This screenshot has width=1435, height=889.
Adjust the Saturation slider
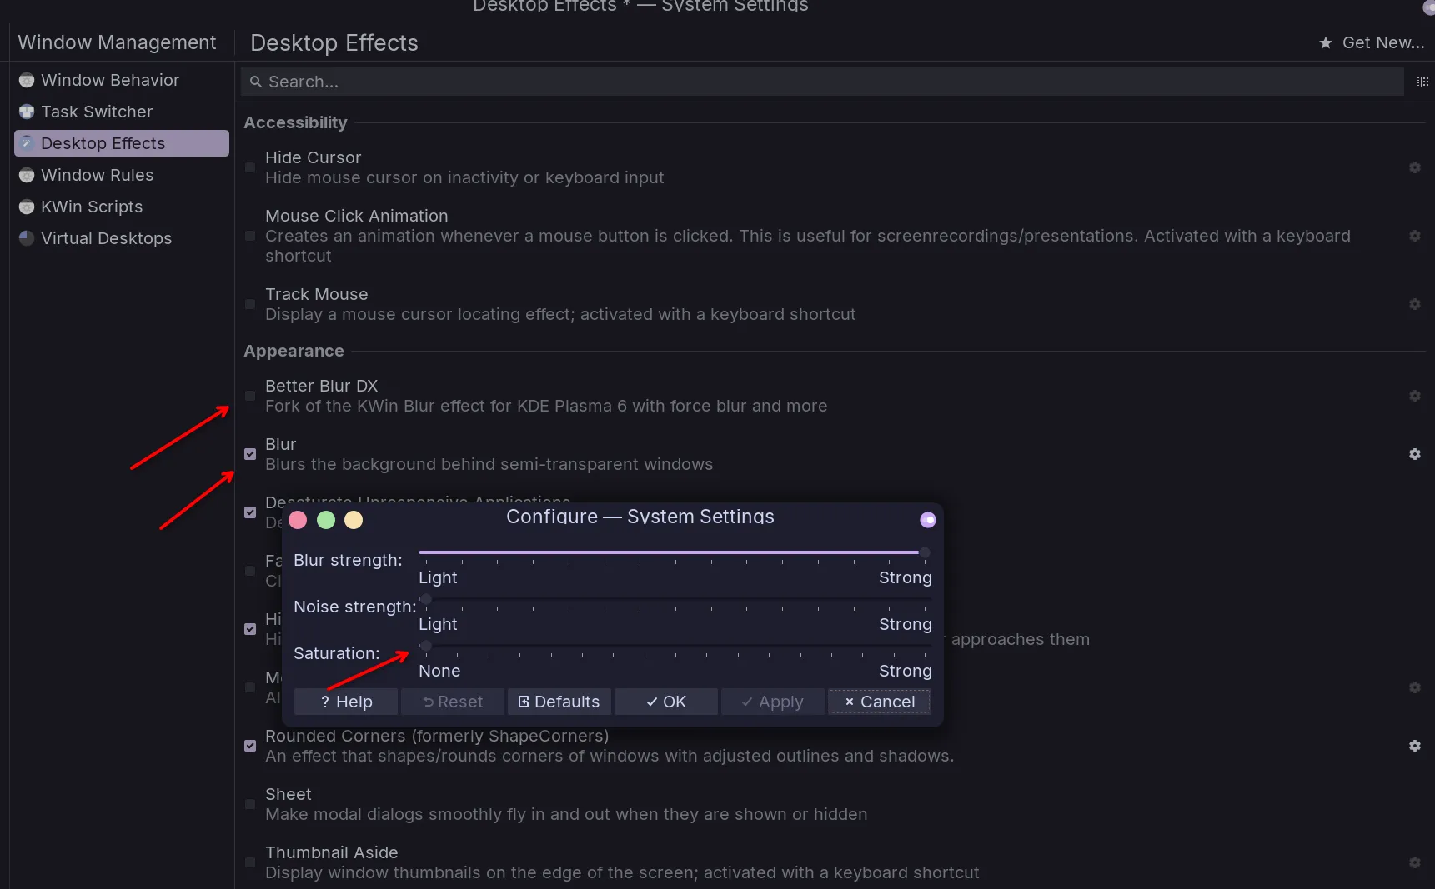675,646
